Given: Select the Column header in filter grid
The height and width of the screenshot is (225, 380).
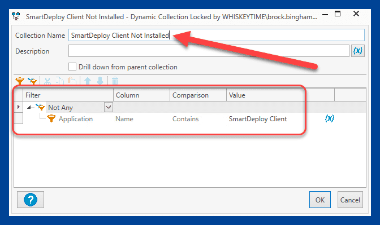Looking at the screenshot, I should (141, 95).
